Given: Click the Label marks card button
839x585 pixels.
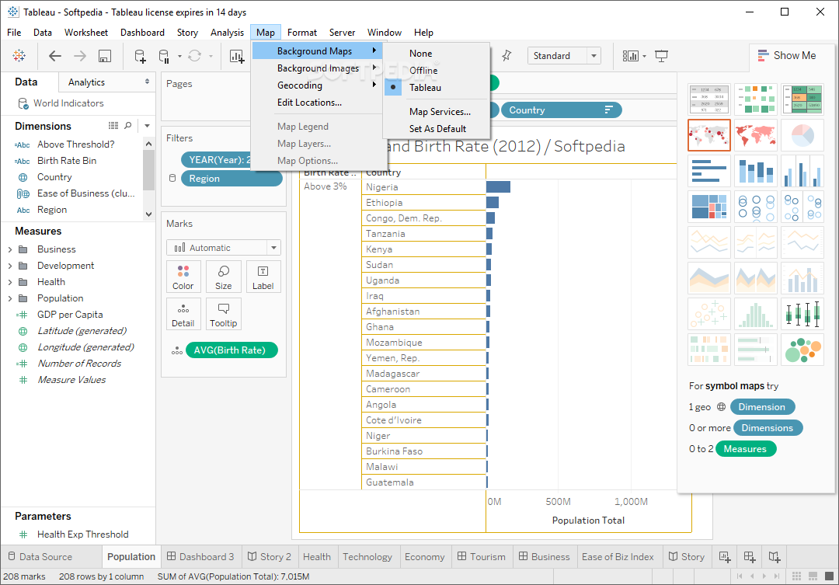Looking at the screenshot, I should click(x=263, y=277).
